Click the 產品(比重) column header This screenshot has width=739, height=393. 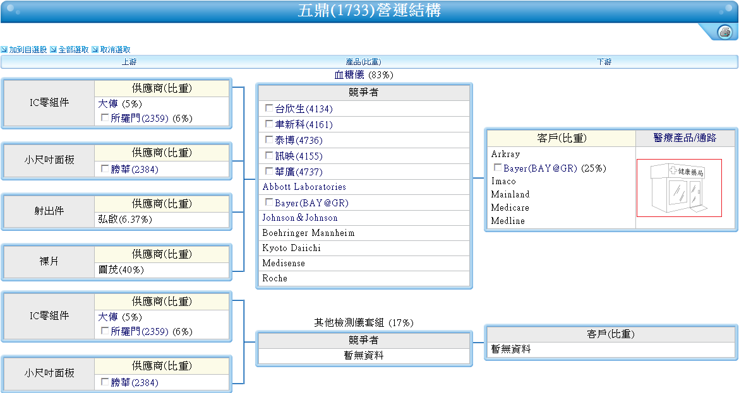pyautogui.click(x=363, y=62)
